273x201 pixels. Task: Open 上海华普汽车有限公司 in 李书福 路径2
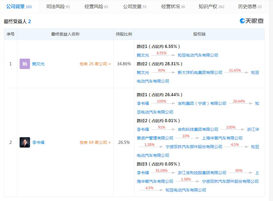tap(222, 138)
